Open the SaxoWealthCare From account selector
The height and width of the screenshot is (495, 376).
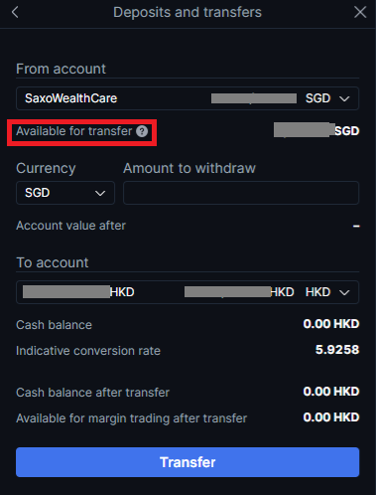click(188, 98)
